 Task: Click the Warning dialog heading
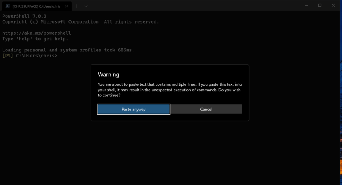(109, 75)
